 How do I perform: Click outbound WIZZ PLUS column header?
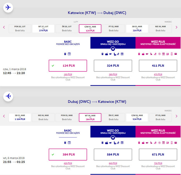[x=158, y=43]
